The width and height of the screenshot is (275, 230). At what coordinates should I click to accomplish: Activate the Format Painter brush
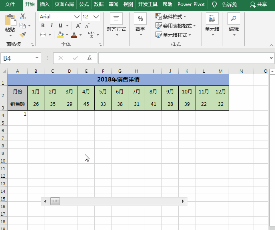[x=23, y=34]
